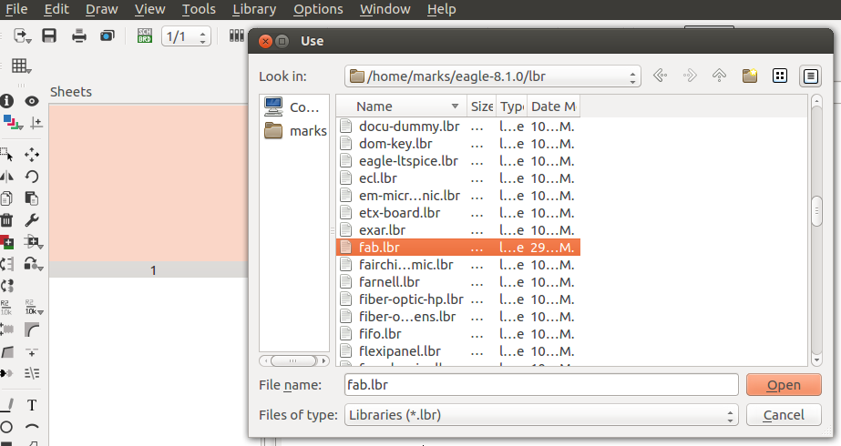Viewport: 841px width, 446px height.
Task: Select the Mark origin tool
Action: pos(36,123)
